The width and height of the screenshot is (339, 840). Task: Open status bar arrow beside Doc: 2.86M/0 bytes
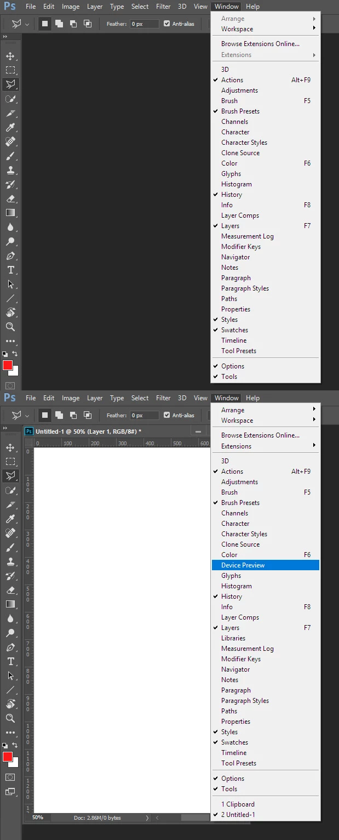tap(147, 818)
